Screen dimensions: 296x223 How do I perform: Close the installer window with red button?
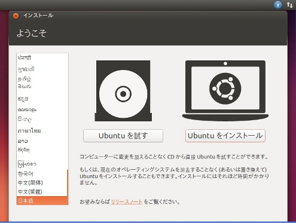(x=16, y=16)
